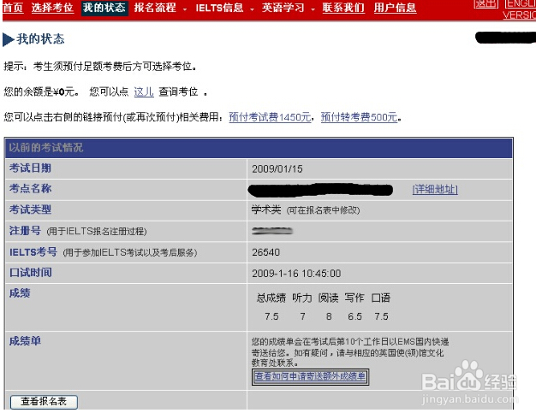Image resolution: width=536 pixels, height=413 pixels.
Task: Click the 写作 score column header
Action: pos(354,298)
